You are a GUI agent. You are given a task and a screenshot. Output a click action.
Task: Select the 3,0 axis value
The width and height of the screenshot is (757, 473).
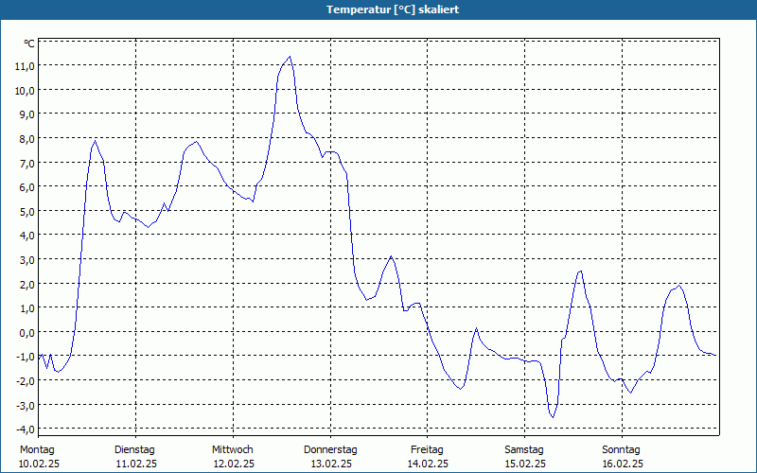26,259
